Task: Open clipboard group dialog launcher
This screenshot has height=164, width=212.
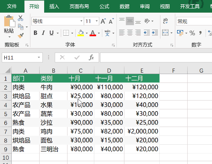Action: [x=27, y=45]
